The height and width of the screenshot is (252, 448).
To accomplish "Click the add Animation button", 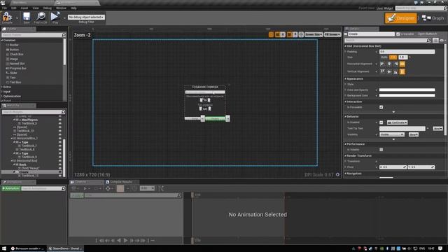I will [x=11, y=188].
